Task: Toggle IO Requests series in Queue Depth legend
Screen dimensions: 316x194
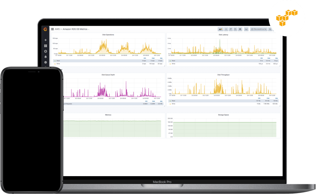Action: coord(68,104)
